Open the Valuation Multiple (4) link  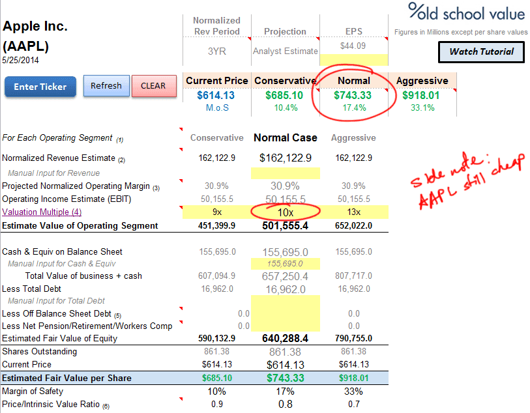pyautogui.click(x=42, y=212)
